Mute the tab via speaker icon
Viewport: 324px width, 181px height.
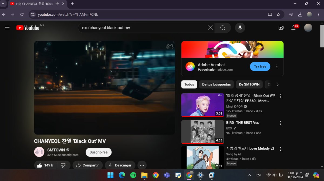point(57,4)
